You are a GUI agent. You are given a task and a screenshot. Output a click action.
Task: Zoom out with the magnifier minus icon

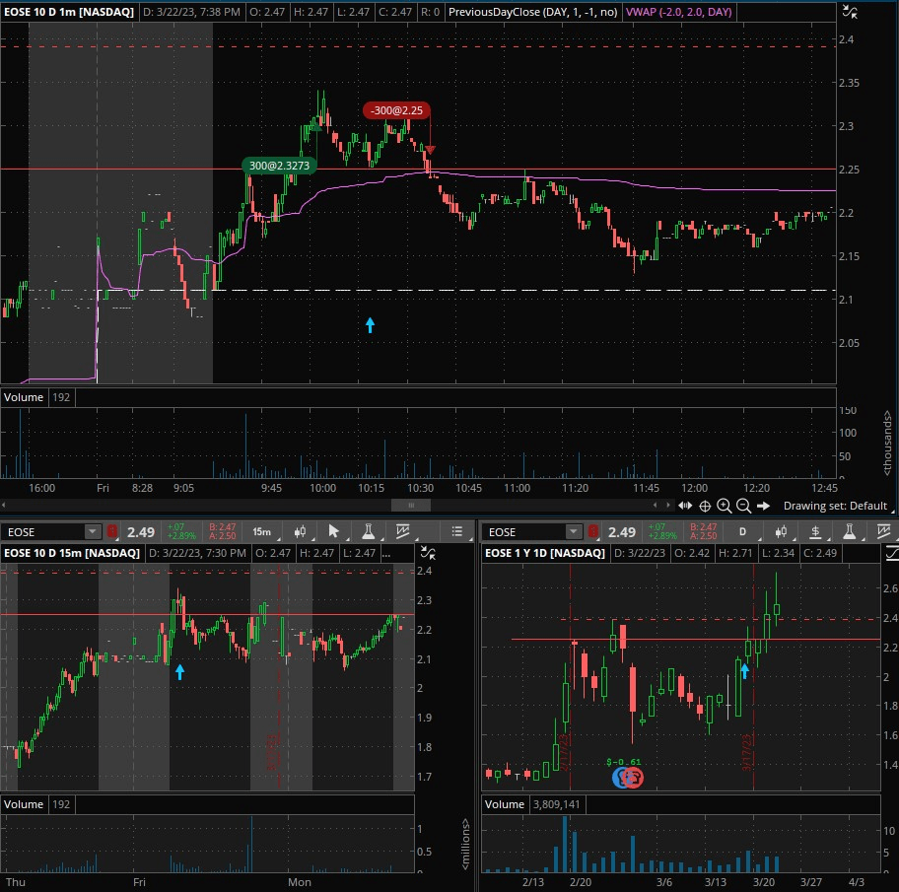[x=743, y=506]
